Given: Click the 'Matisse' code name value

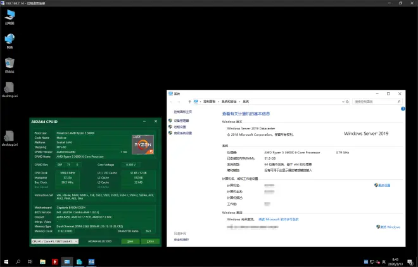Looking at the screenshot, I should 61,138.
